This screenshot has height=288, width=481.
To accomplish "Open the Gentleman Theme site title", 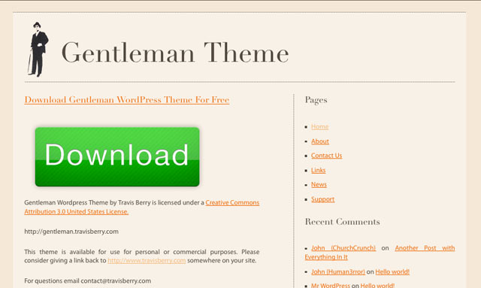I will 175,53.
